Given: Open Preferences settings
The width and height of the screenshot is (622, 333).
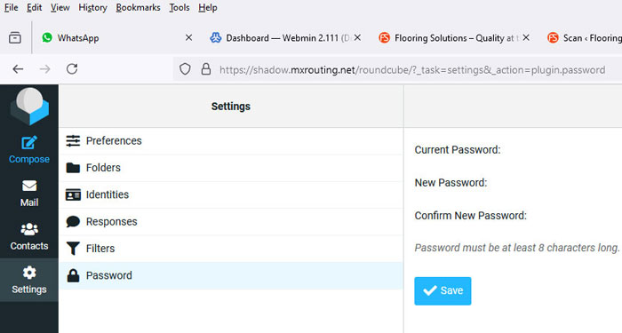Looking at the screenshot, I should tap(230, 140).
